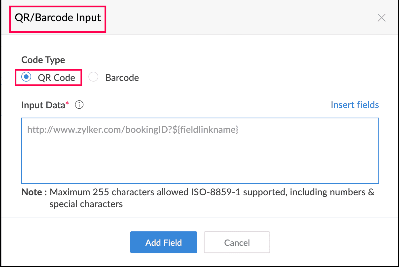This screenshot has width=399, height=267.
Task: Focus the Input Data text area
Action: [x=200, y=157]
